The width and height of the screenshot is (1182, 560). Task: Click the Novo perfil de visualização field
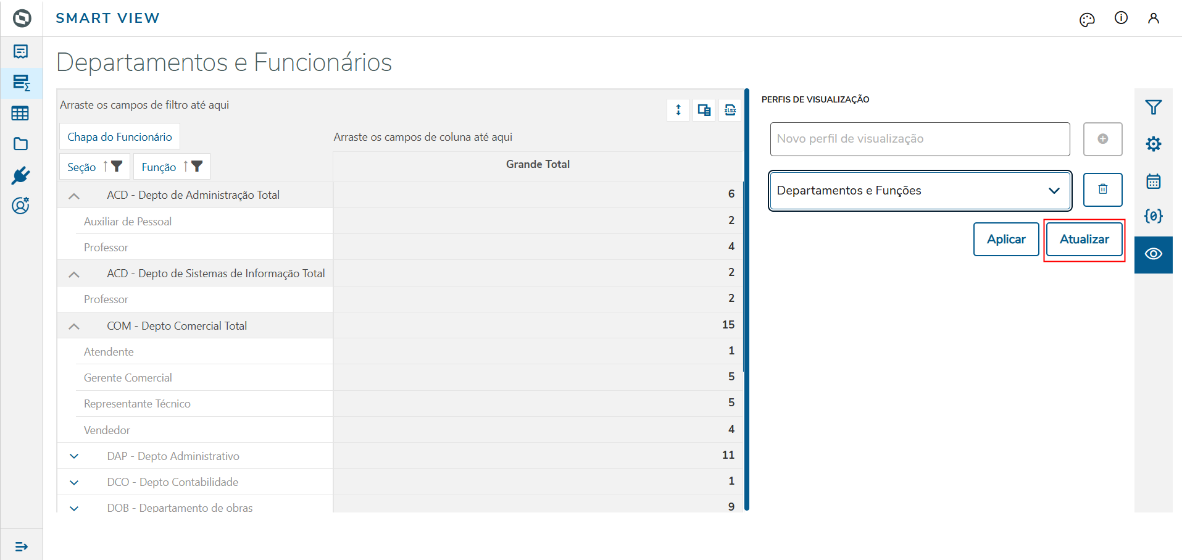(x=919, y=139)
